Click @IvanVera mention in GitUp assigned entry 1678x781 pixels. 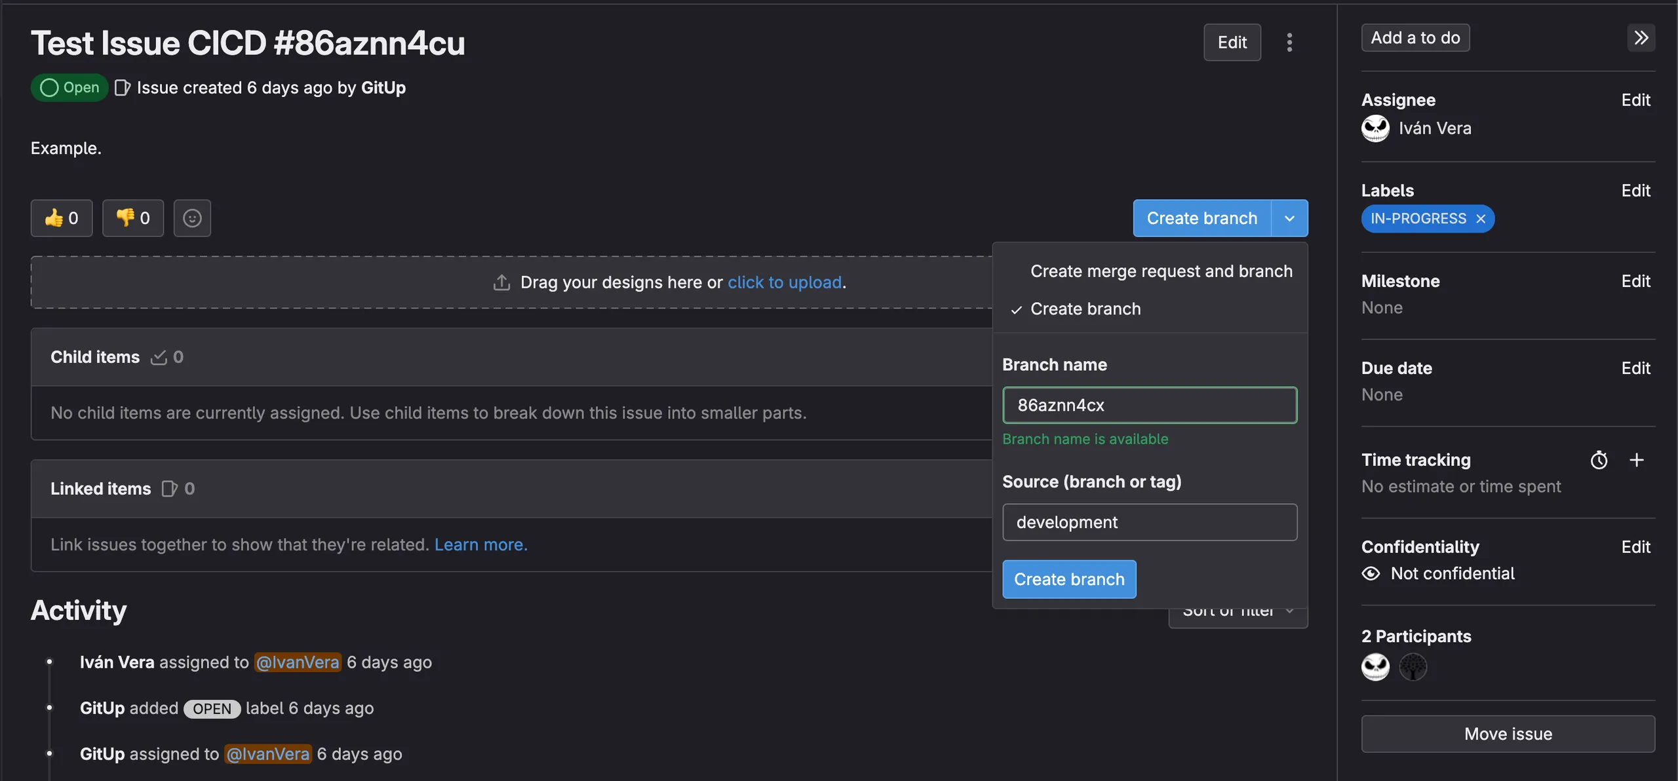click(268, 754)
